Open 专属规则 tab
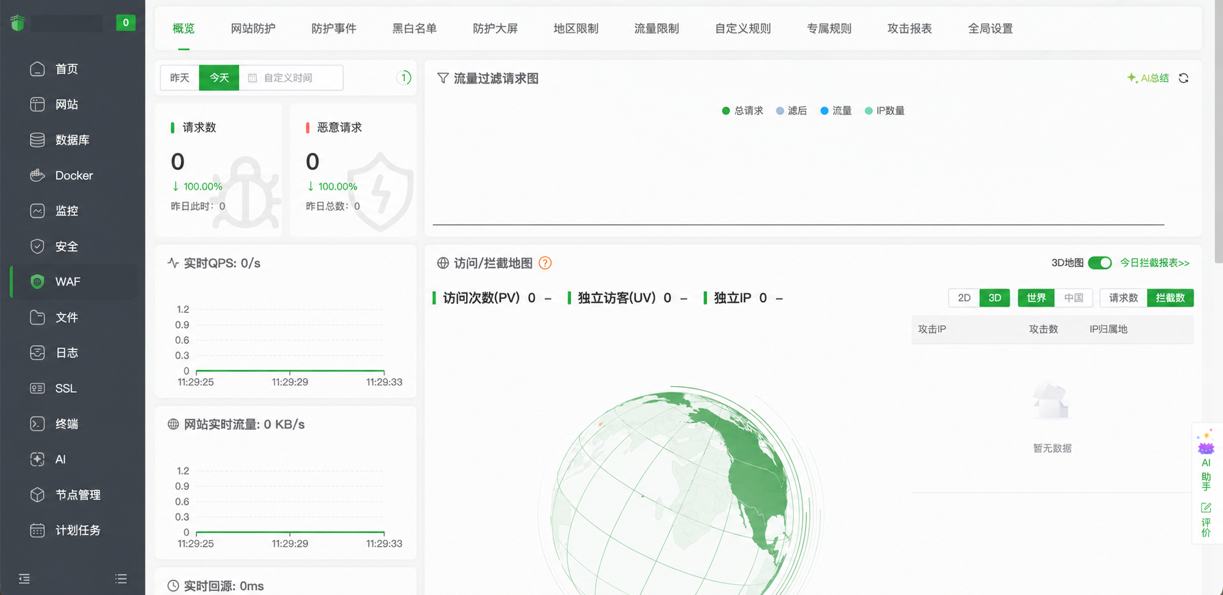This screenshot has width=1223, height=595. coord(830,29)
